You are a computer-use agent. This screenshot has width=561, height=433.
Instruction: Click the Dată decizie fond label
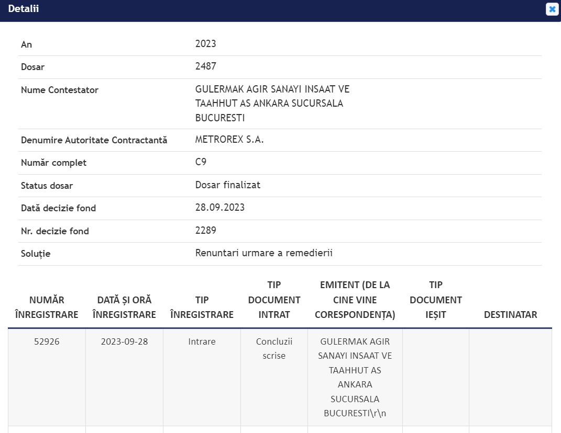tap(58, 208)
